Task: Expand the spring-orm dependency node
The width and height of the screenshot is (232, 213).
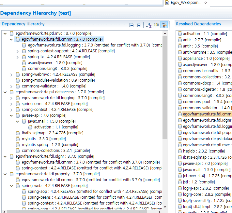Action: point(11,104)
